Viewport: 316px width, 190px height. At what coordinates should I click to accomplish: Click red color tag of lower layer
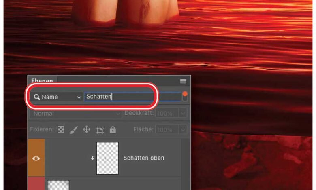[36, 184]
